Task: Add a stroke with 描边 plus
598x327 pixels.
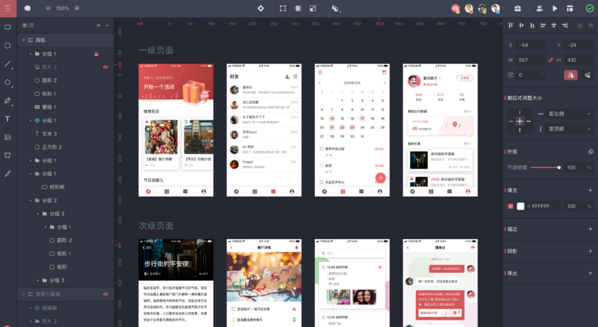Action: 591,229
